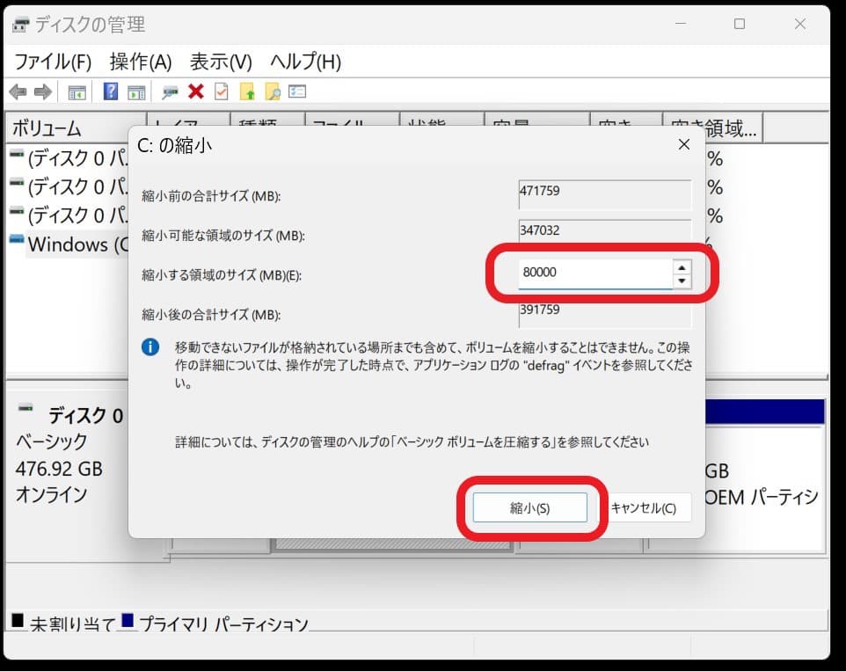Screen dimensions: 846x671
Task: Click the Disk Management title bar icon
Action: tap(21, 25)
